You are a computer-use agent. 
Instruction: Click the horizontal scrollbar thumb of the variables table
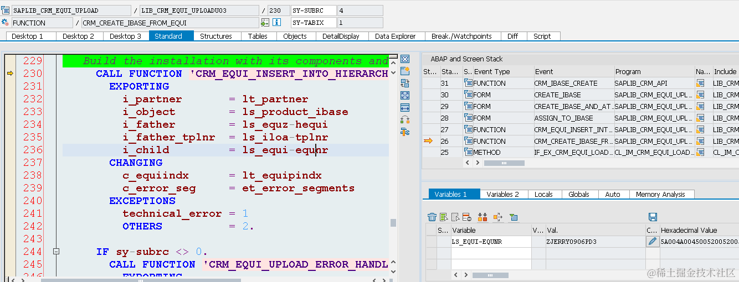491,275
